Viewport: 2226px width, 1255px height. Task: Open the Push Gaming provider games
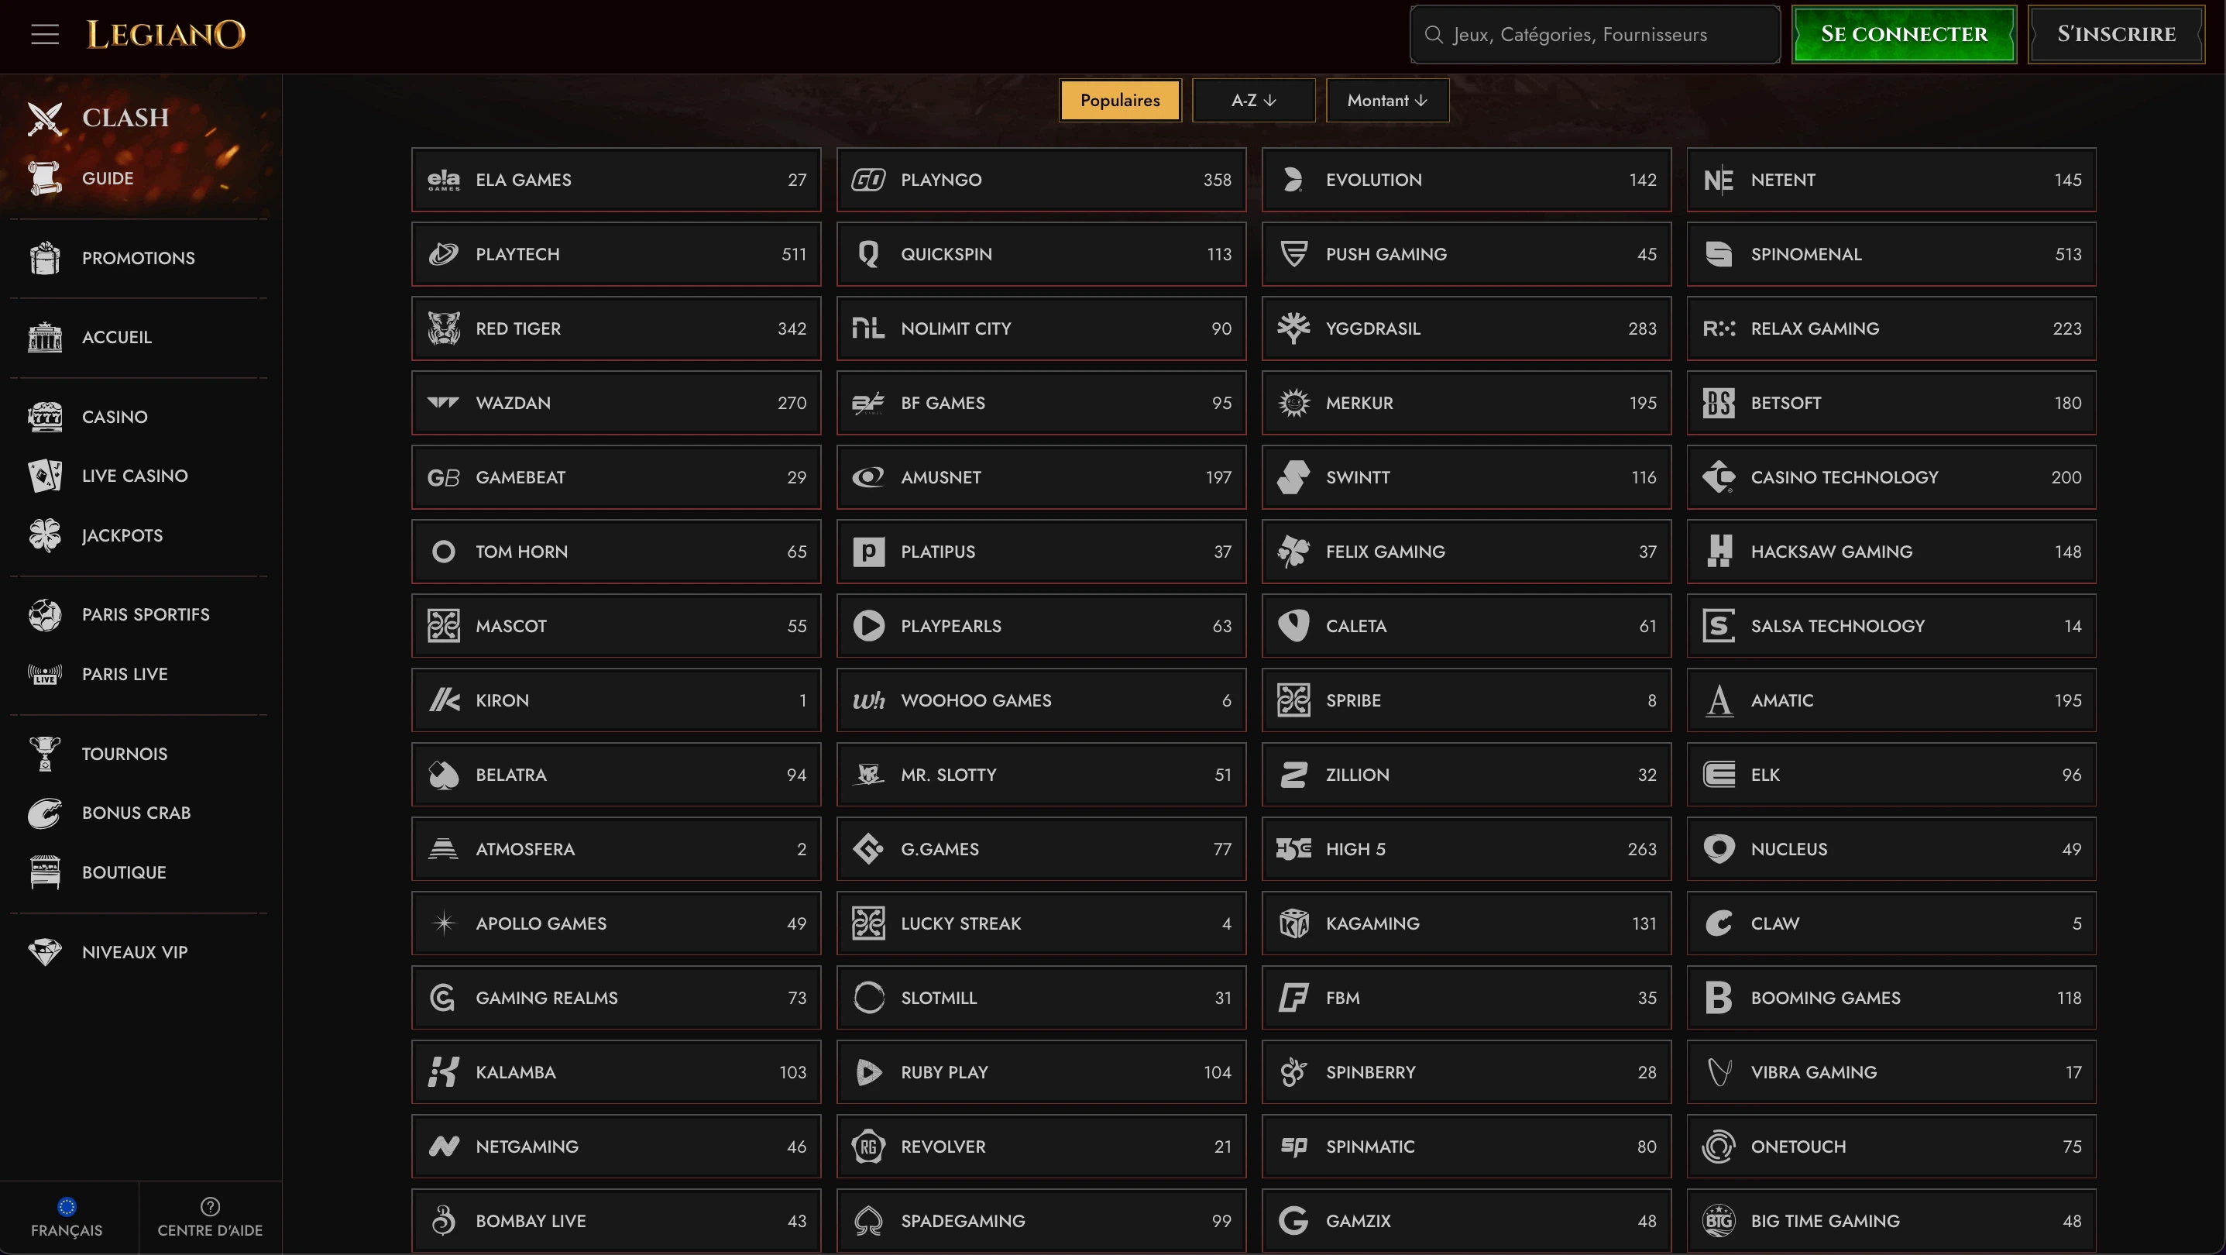[1466, 254]
